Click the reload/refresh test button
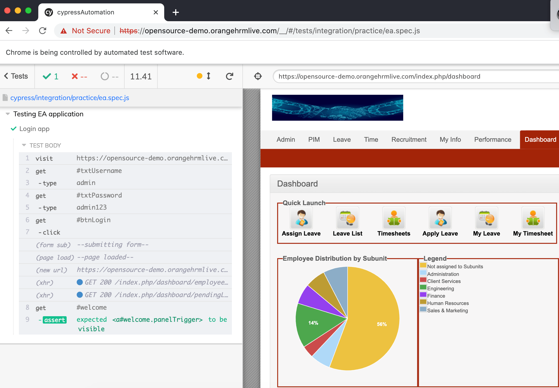The height and width of the screenshot is (388, 559). coord(229,76)
